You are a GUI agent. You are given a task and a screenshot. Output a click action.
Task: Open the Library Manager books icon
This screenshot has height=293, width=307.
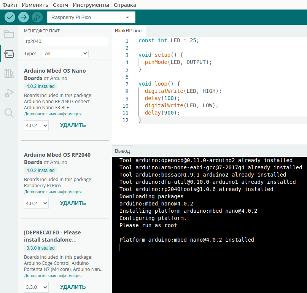pyautogui.click(x=9, y=73)
